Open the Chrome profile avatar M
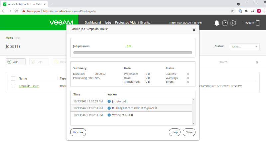This screenshot has height=143, width=266. click(x=259, y=11)
